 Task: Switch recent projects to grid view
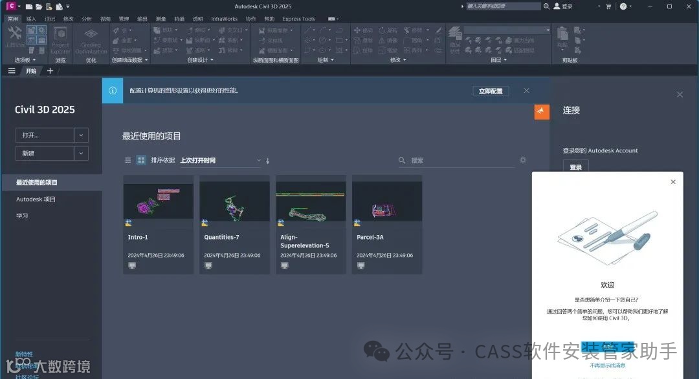(141, 160)
